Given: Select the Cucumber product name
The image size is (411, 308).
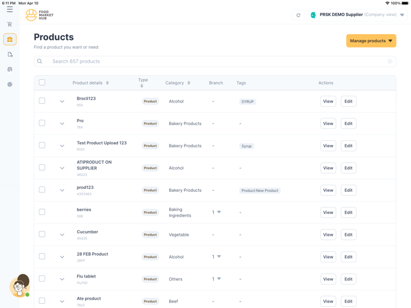Looking at the screenshot, I should [x=87, y=232].
